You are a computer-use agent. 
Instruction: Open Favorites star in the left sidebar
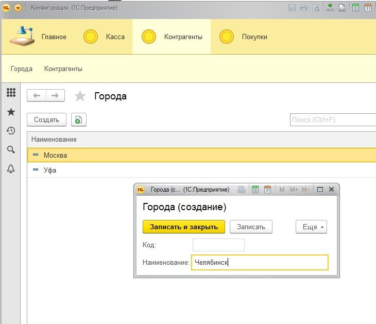pos(11,112)
